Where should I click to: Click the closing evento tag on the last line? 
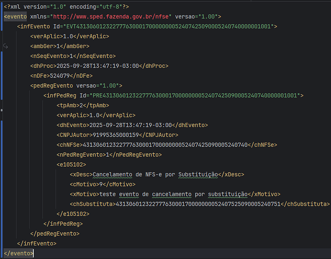(19, 253)
